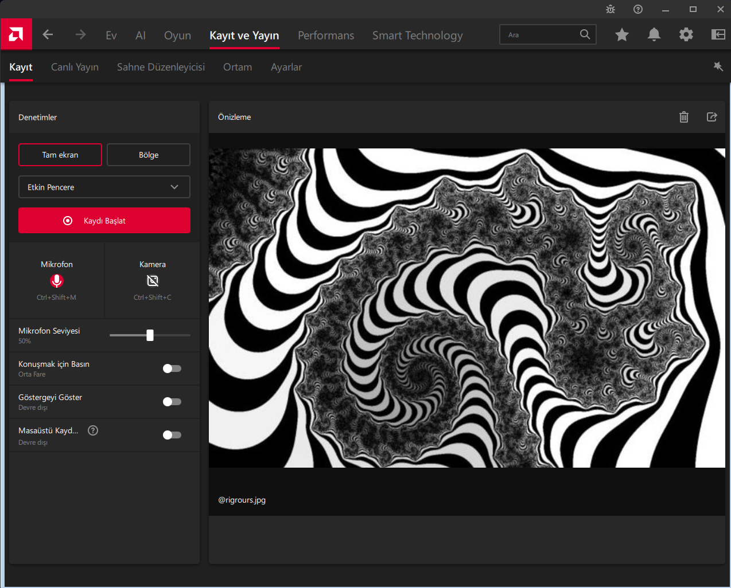Toggle the sidebar panel icon

(x=718, y=35)
